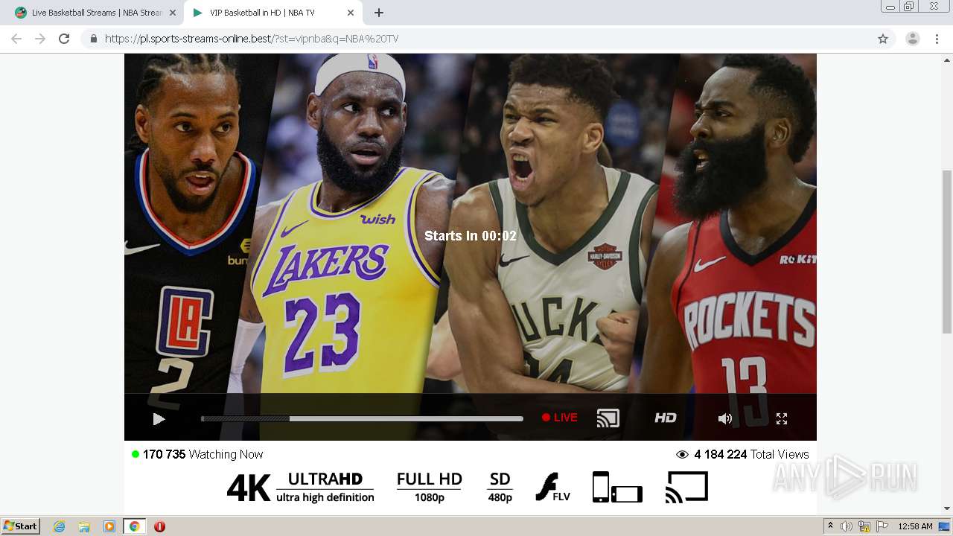Click the page vertical scrollbar thumb
The image size is (953, 536).
[947, 251]
